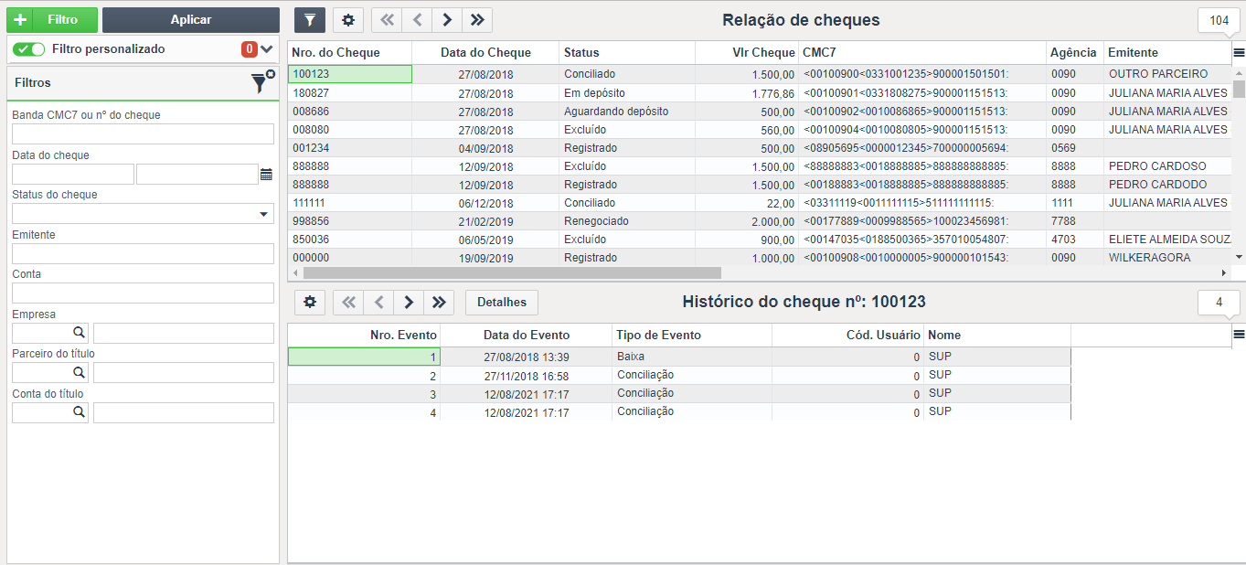Viewport: 1246px width, 565px height.
Task: Click the green plus Filtro button
Action: click(51, 19)
